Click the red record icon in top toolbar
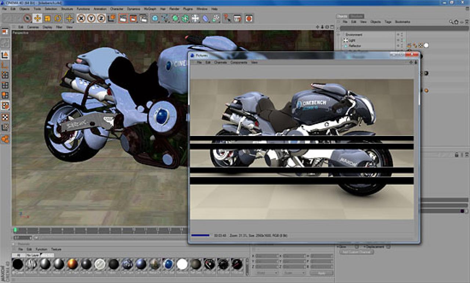The image size is (470, 283). tap(249, 18)
